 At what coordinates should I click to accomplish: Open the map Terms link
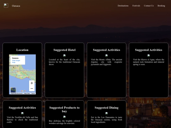click(x=33, y=93)
